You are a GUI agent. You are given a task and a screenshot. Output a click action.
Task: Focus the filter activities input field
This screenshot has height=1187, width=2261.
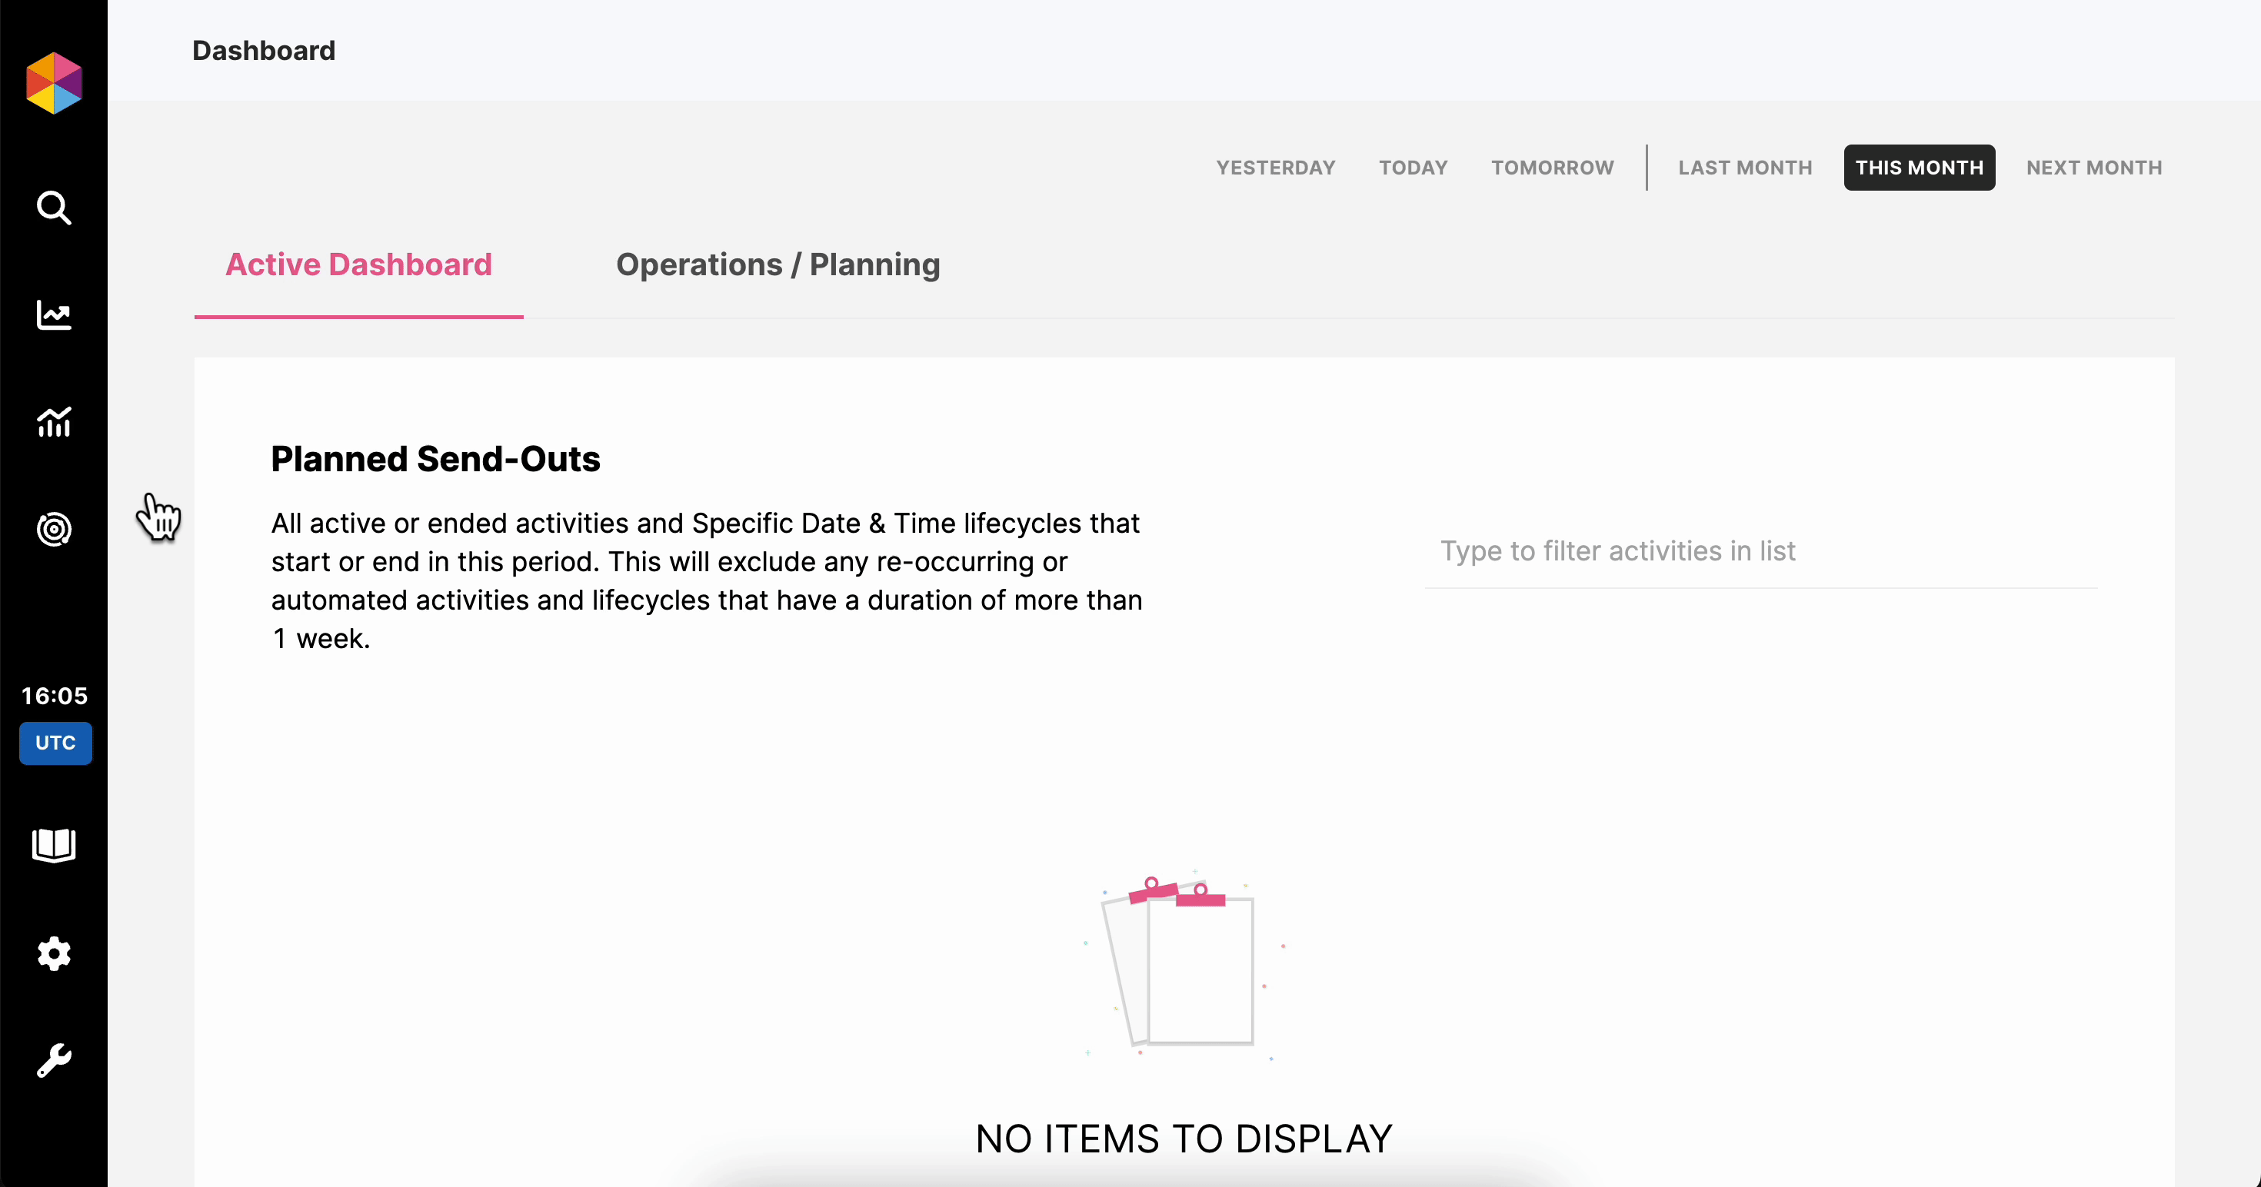pos(1760,551)
